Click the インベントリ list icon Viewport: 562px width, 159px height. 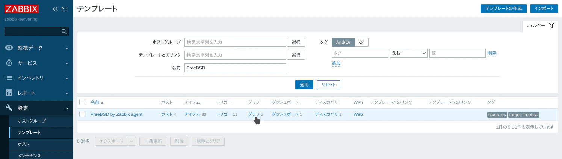point(9,78)
